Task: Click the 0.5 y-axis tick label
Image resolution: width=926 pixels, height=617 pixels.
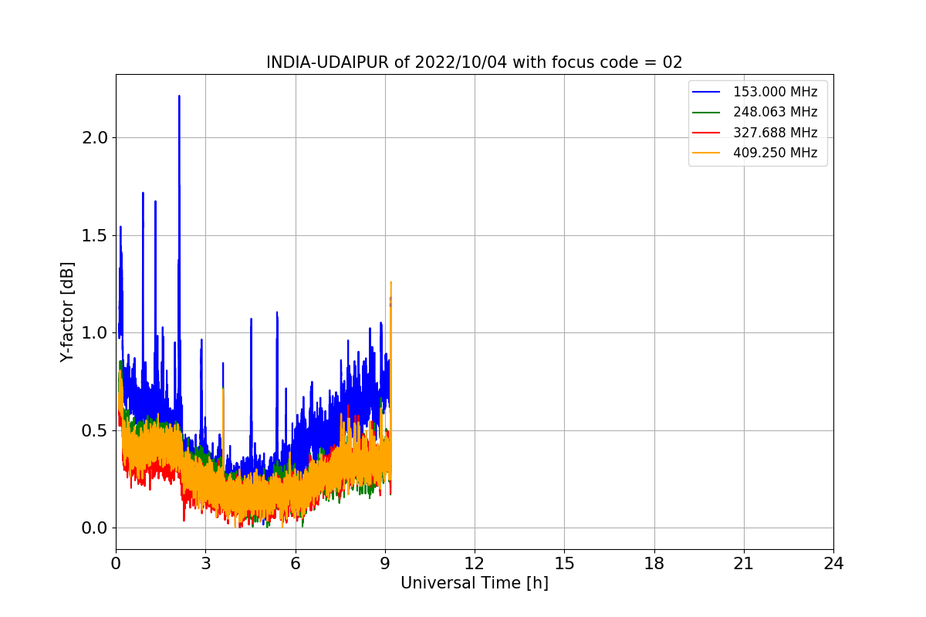Action: click(95, 430)
